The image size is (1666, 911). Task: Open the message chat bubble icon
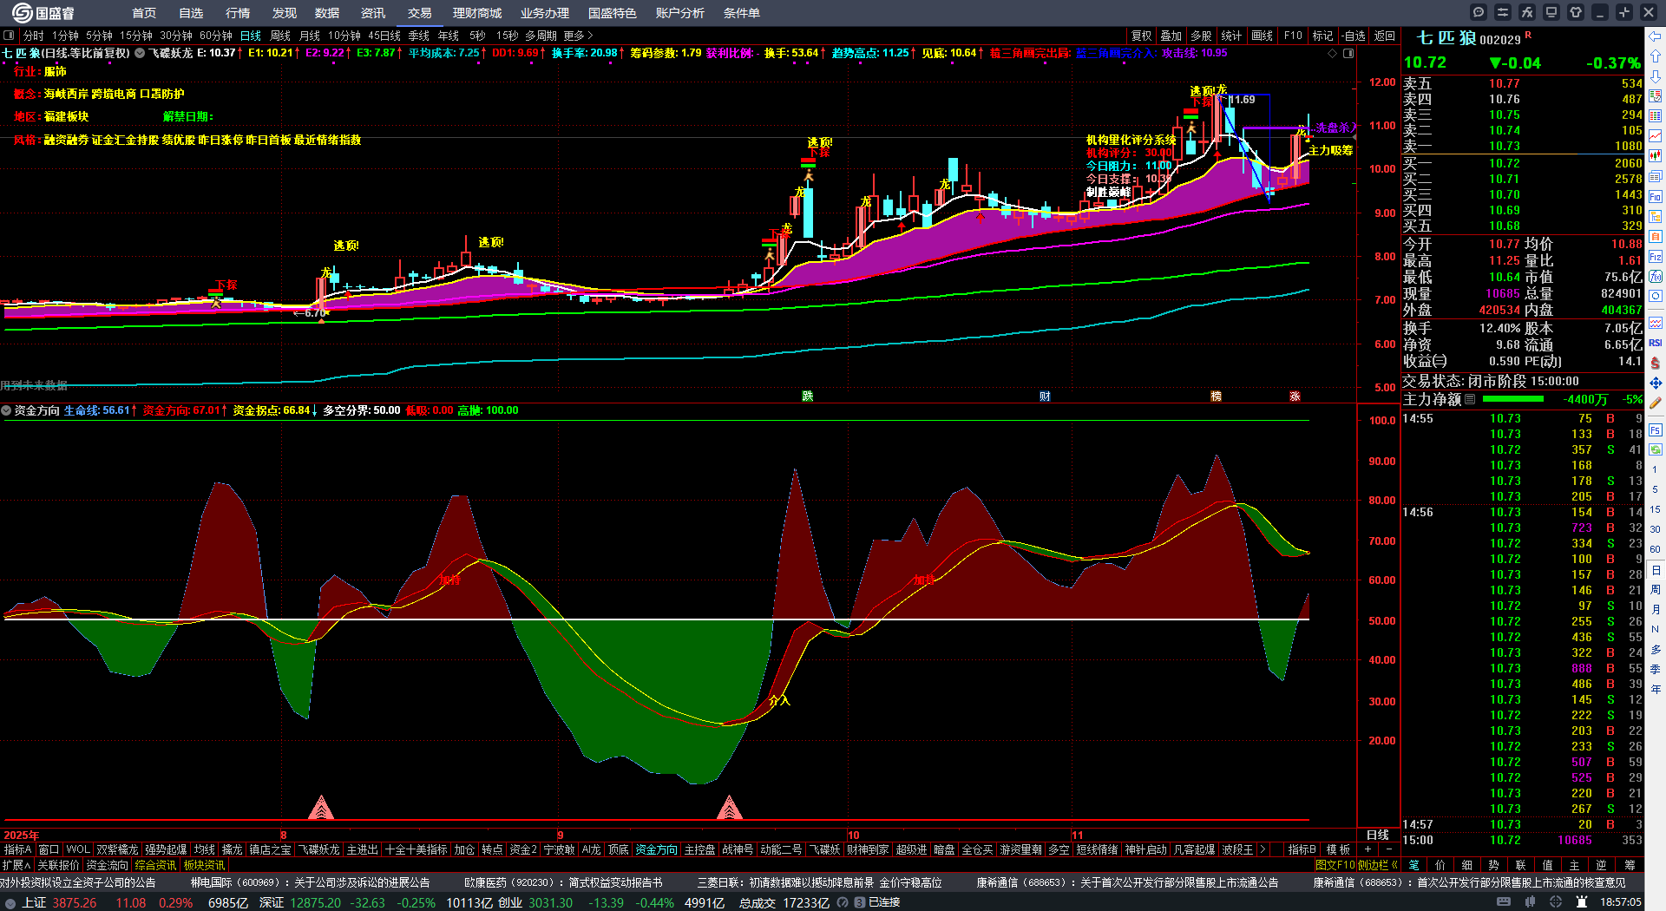[1479, 12]
